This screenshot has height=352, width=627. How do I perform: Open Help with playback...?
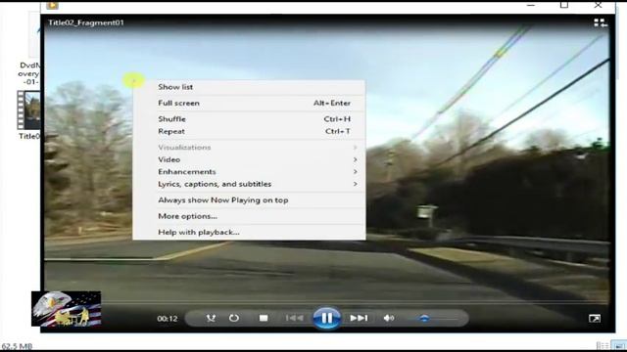click(249, 233)
